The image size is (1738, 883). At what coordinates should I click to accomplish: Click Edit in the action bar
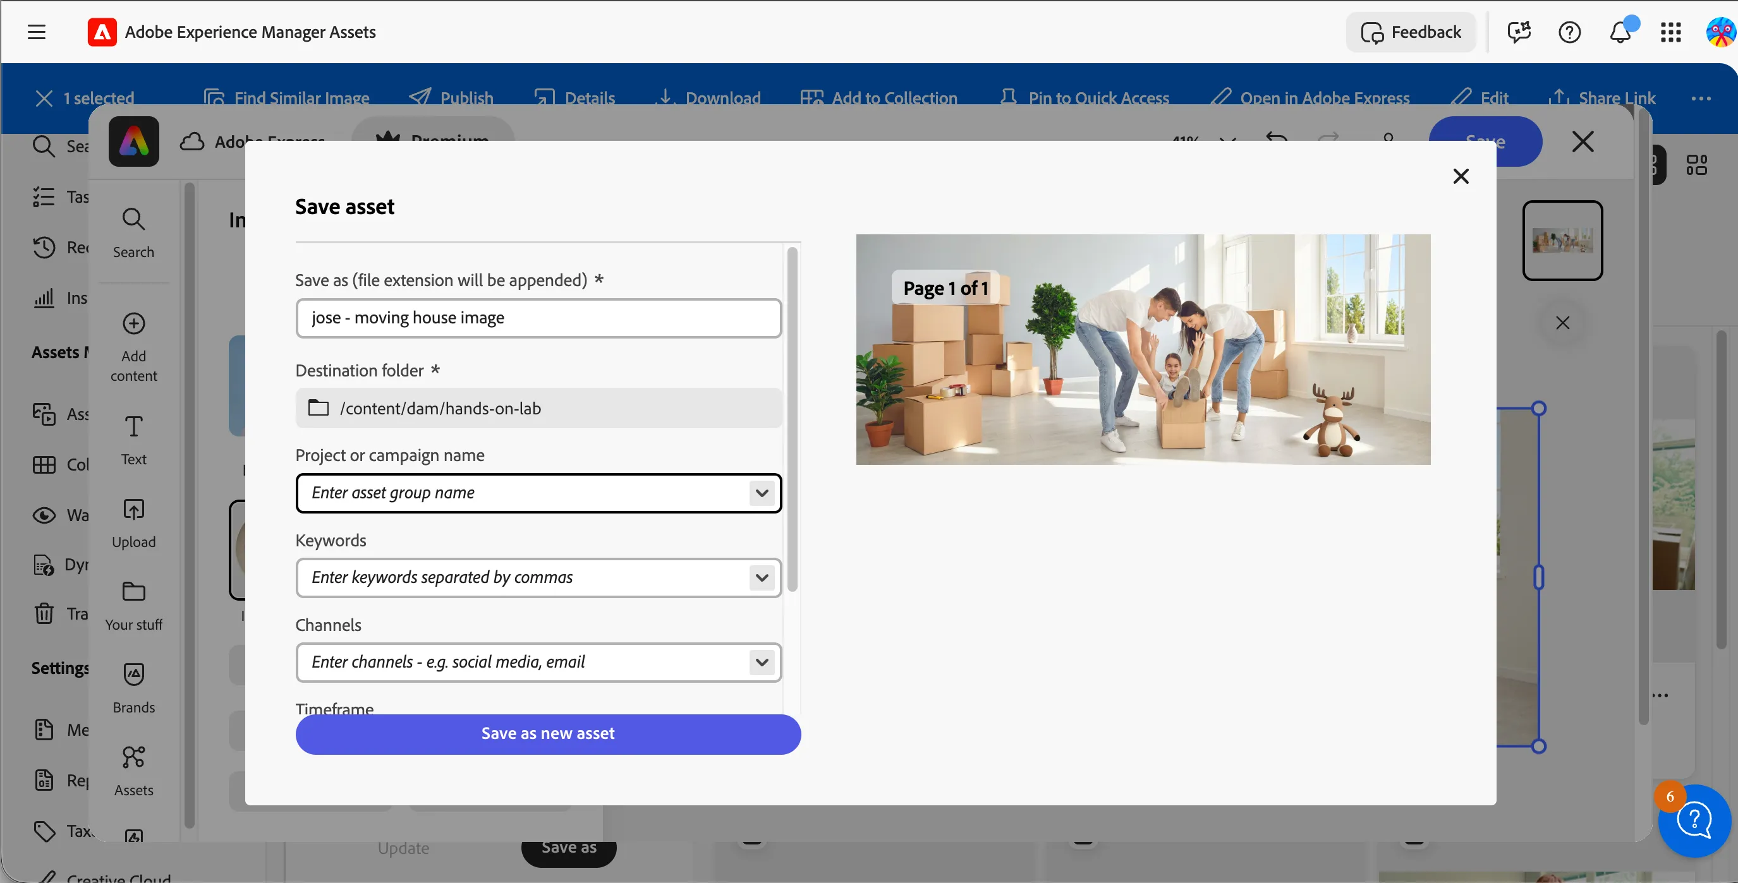[x=1479, y=99]
